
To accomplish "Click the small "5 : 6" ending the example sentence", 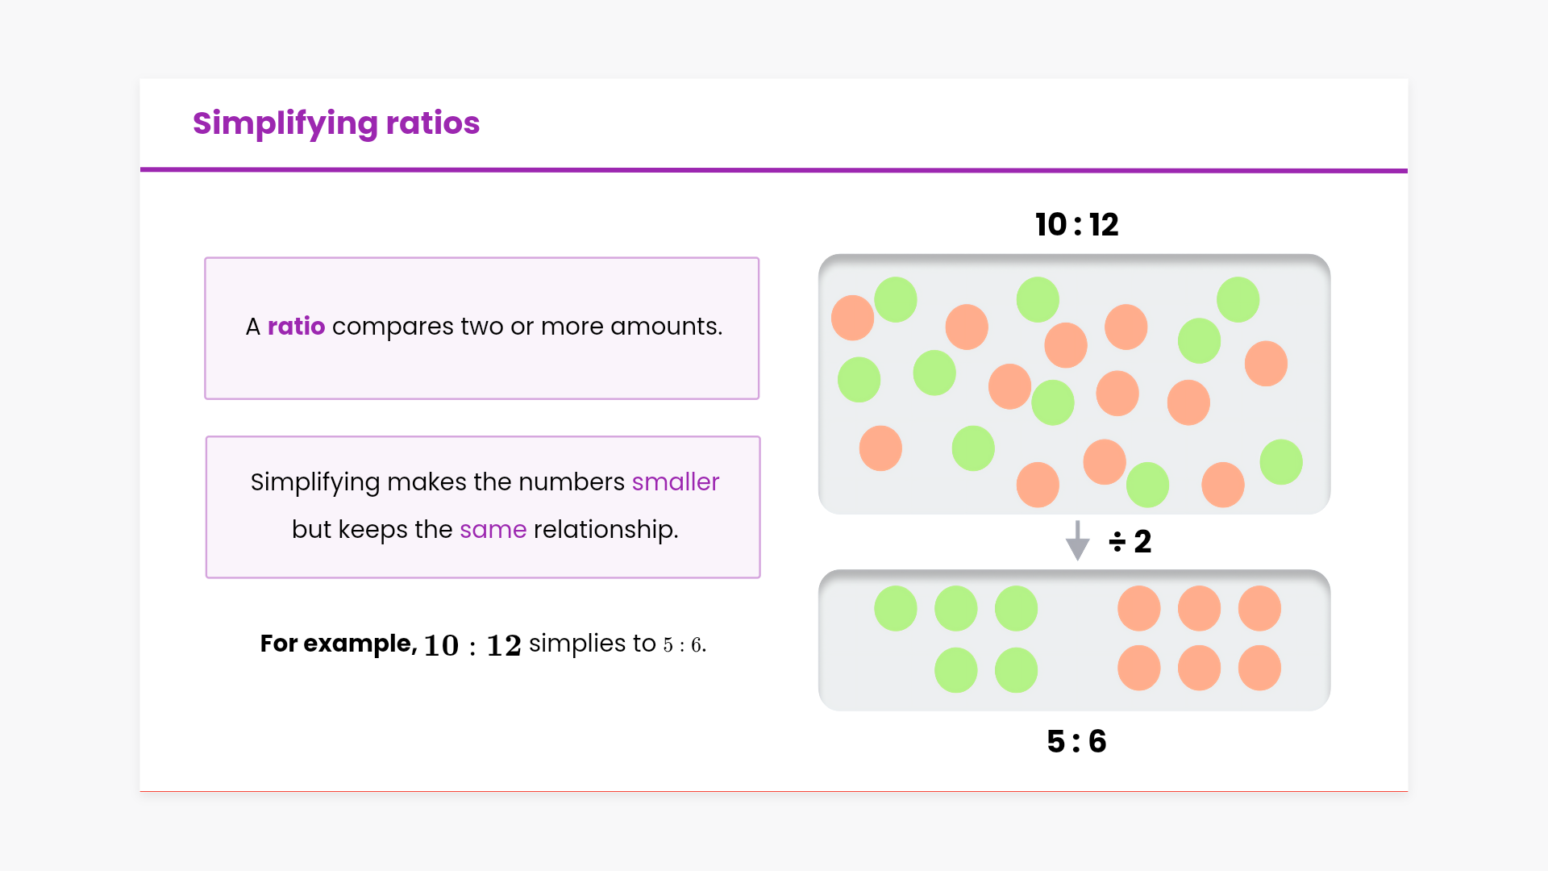I will (x=683, y=645).
